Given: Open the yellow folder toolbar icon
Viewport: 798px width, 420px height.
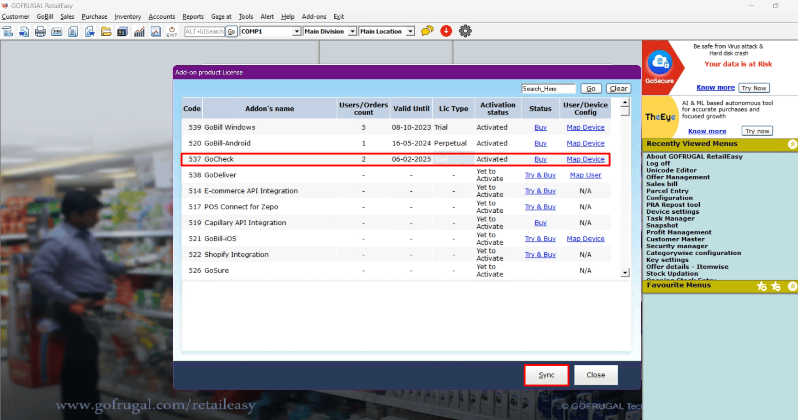Looking at the screenshot, I should click(106, 31).
